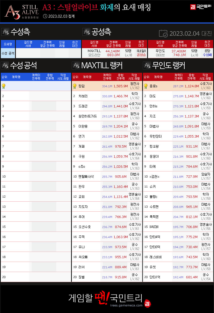The image size is (214, 313).
Task: Click the gold medal icon beside 종로s
Action: tap(146, 86)
